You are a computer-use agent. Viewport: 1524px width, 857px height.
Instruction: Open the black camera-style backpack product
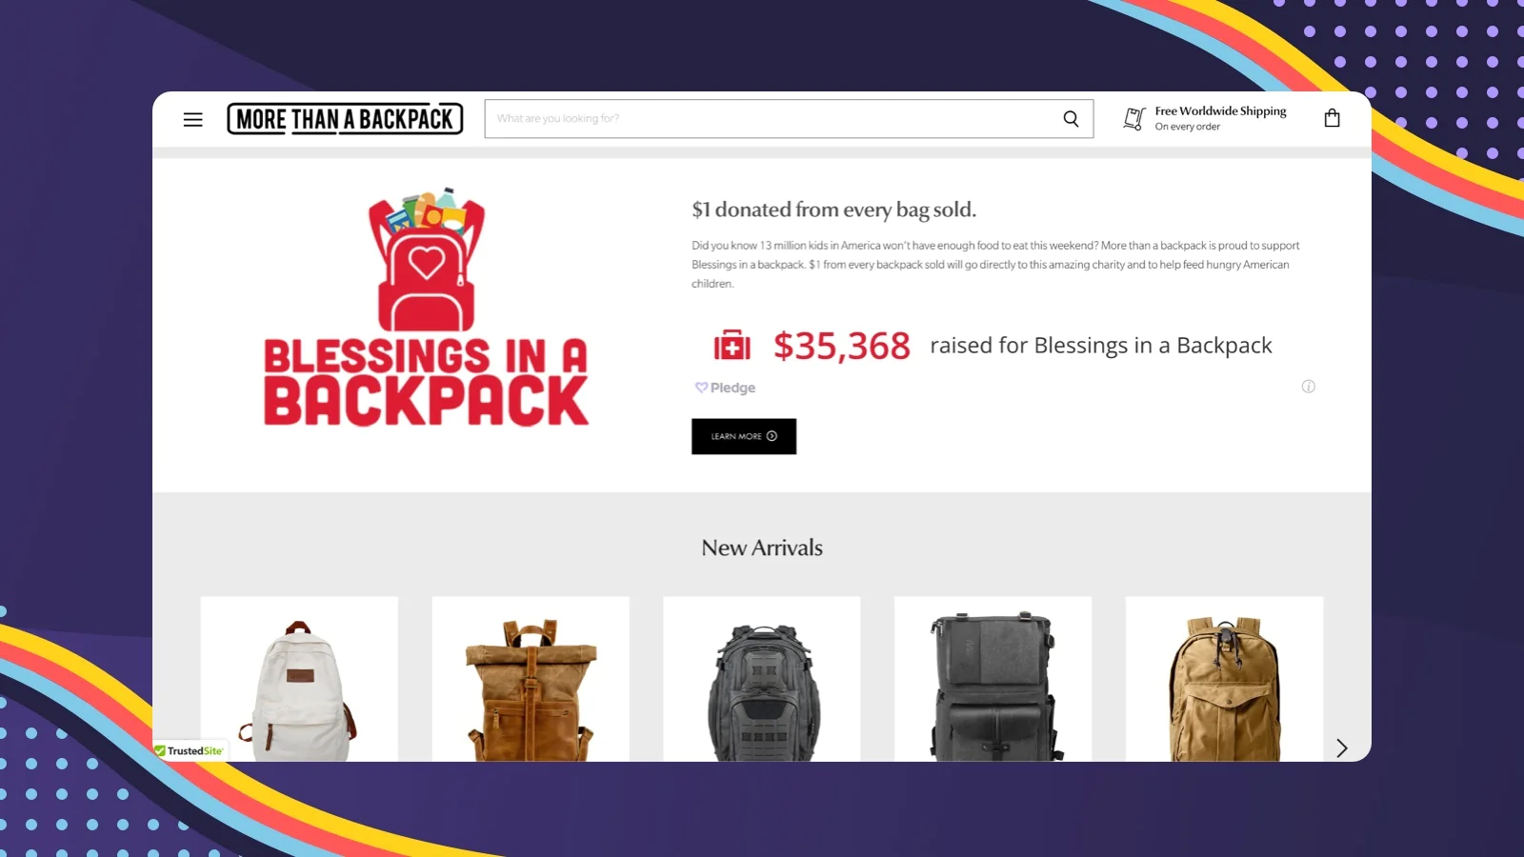(x=993, y=679)
